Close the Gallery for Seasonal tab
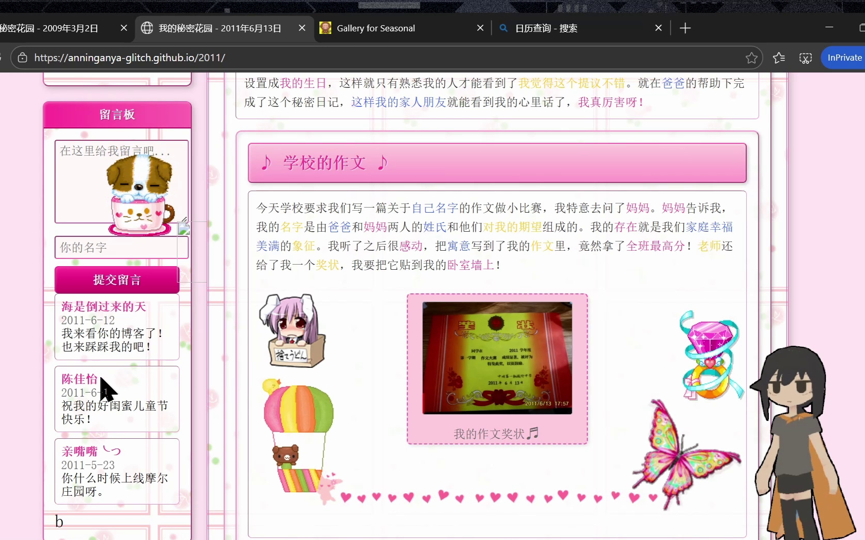 pos(480,28)
